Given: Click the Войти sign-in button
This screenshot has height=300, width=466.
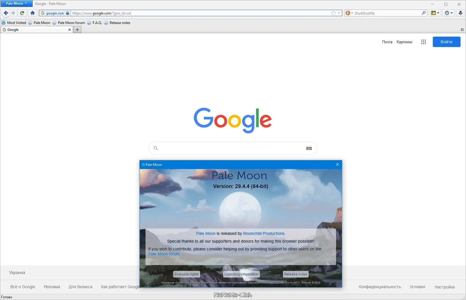Looking at the screenshot, I should tap(446, 42).
